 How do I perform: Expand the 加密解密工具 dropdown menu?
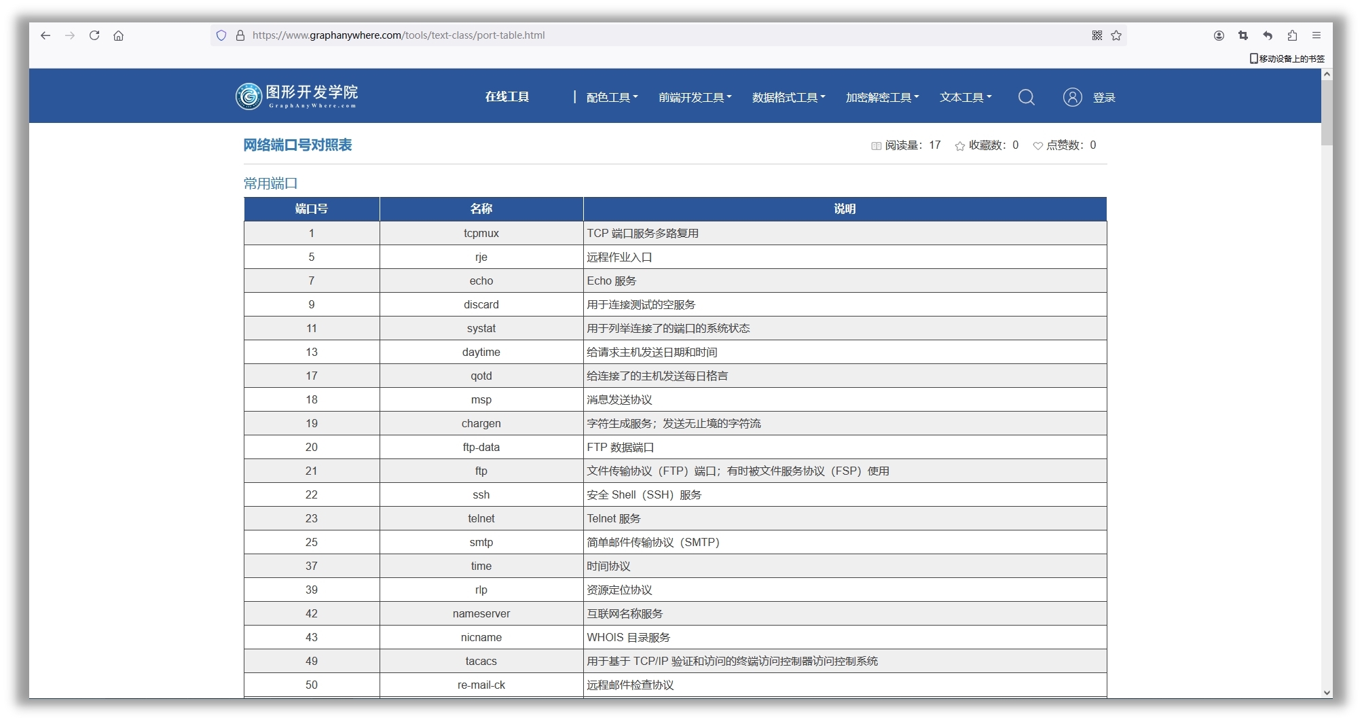click(882, 97)
